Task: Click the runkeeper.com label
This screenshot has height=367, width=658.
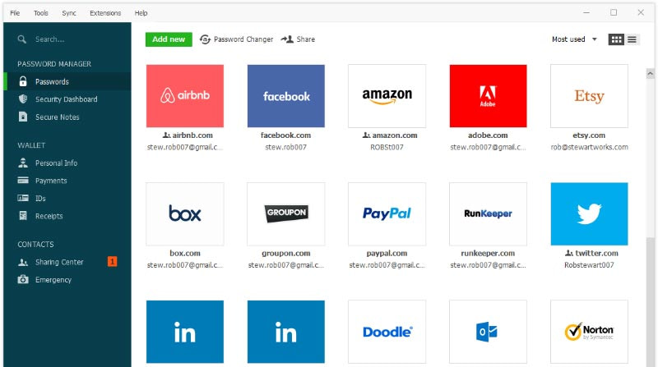Action: click(488, 253)
